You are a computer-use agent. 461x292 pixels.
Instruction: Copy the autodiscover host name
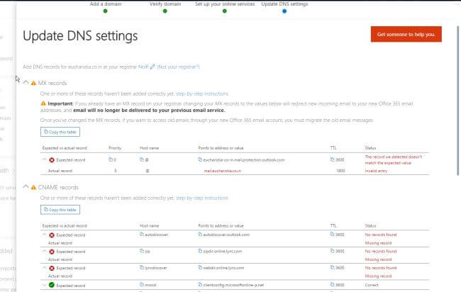tap(142, 235)
